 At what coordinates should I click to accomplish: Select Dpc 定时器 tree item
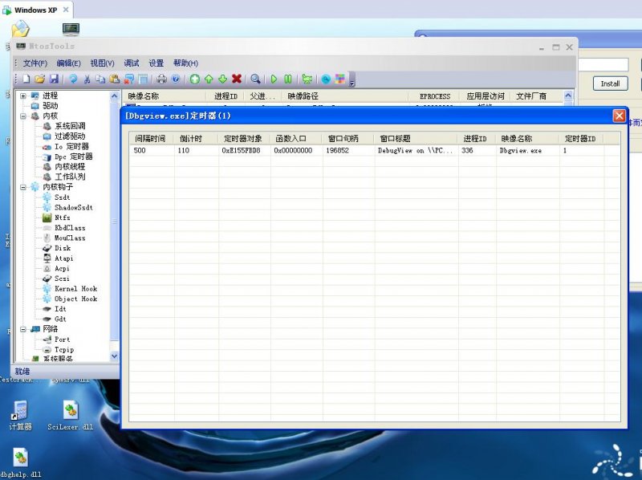(74, 157)
